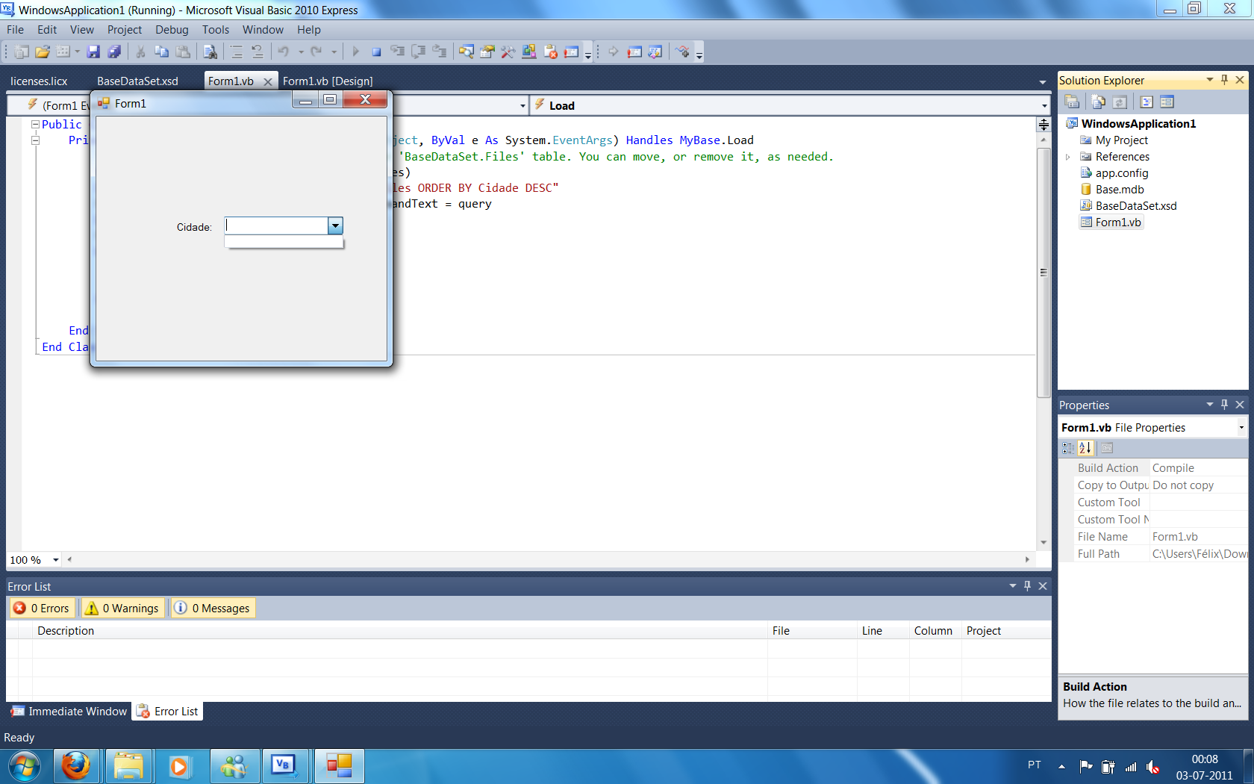Select Base.mdb in Solution Explorer
This screenshot has height=784, width=1254.
point(1119,190)
